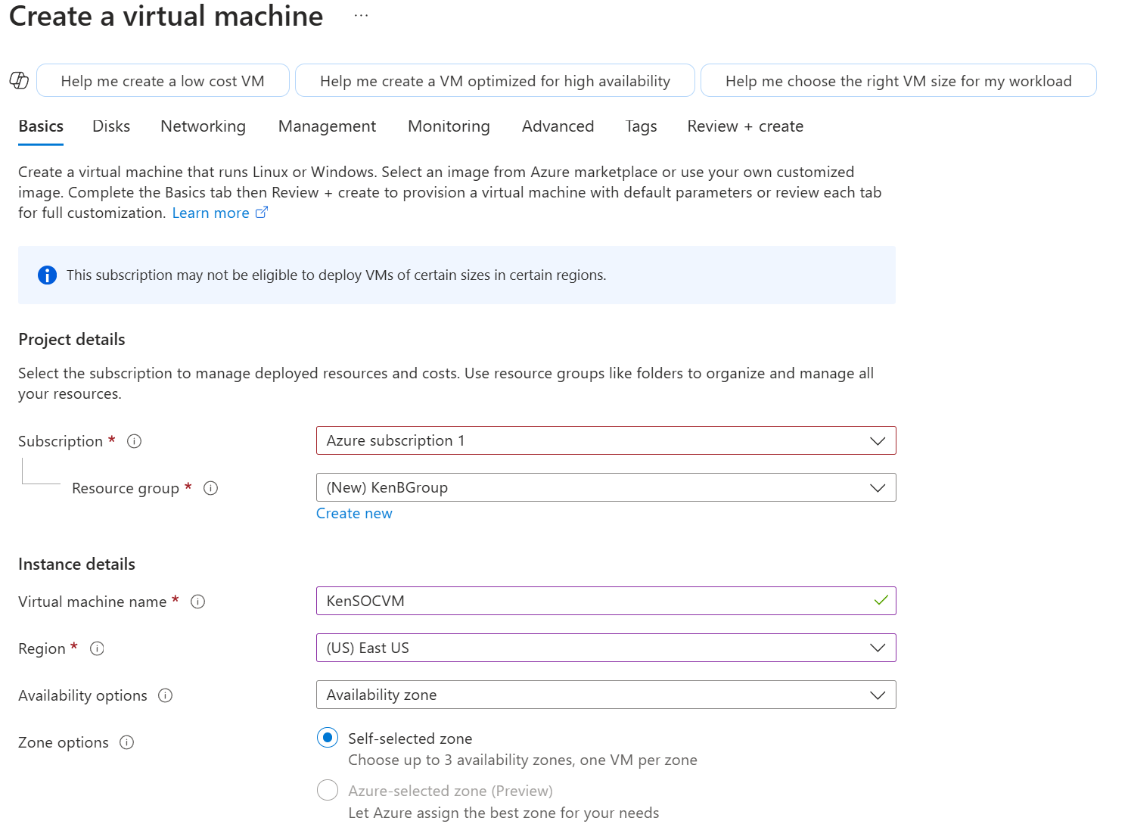The height and width of the screenshot is (824, 1131).
Task: Click the Zone options info icon
Action: (x=126, y=742)
